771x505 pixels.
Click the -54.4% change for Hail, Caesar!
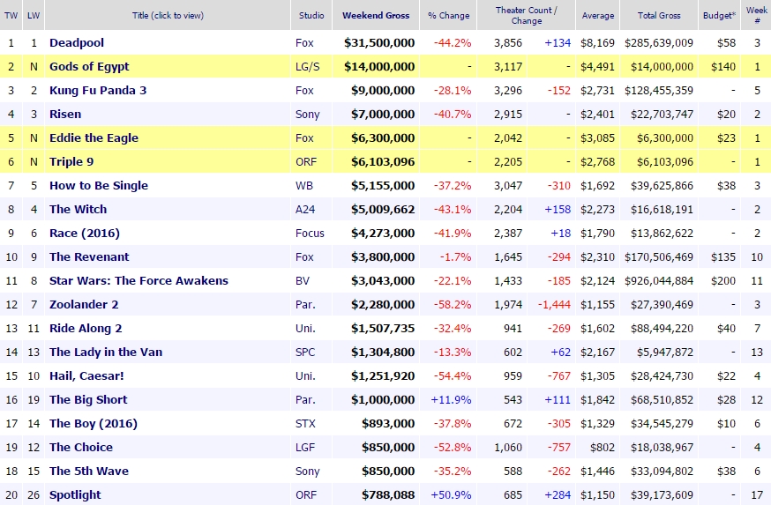(453, 375)
